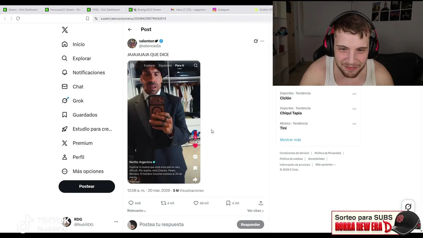Toggle the bookmark on this post
Image resolution: width=423 pixels, height=238 pixels.
(x=228, y=203)
